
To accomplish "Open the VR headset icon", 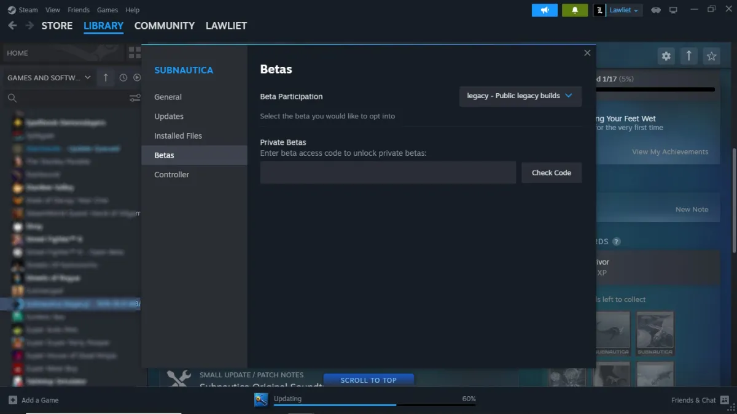I will click(x=656, y=10).
